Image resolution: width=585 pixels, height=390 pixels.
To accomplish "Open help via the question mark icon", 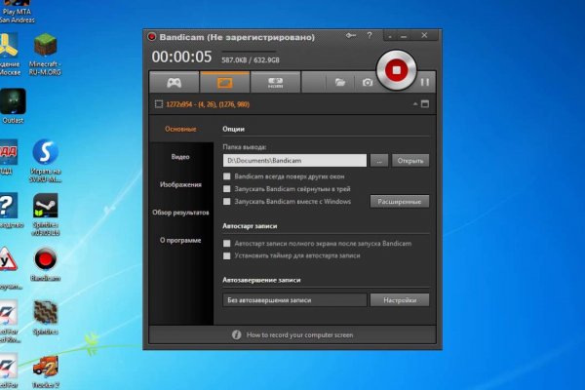I will pos(371,36).
